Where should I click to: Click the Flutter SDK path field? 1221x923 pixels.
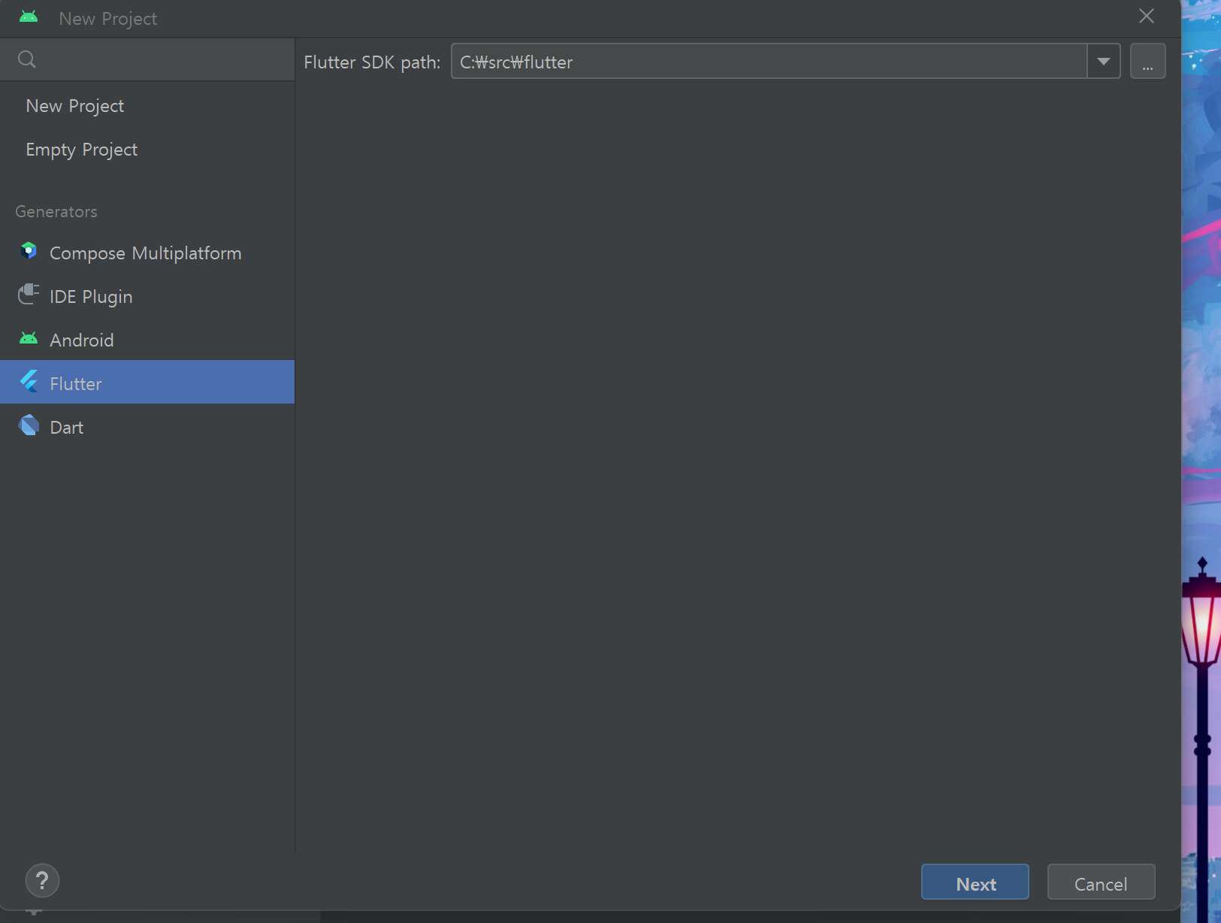point(769,62)
